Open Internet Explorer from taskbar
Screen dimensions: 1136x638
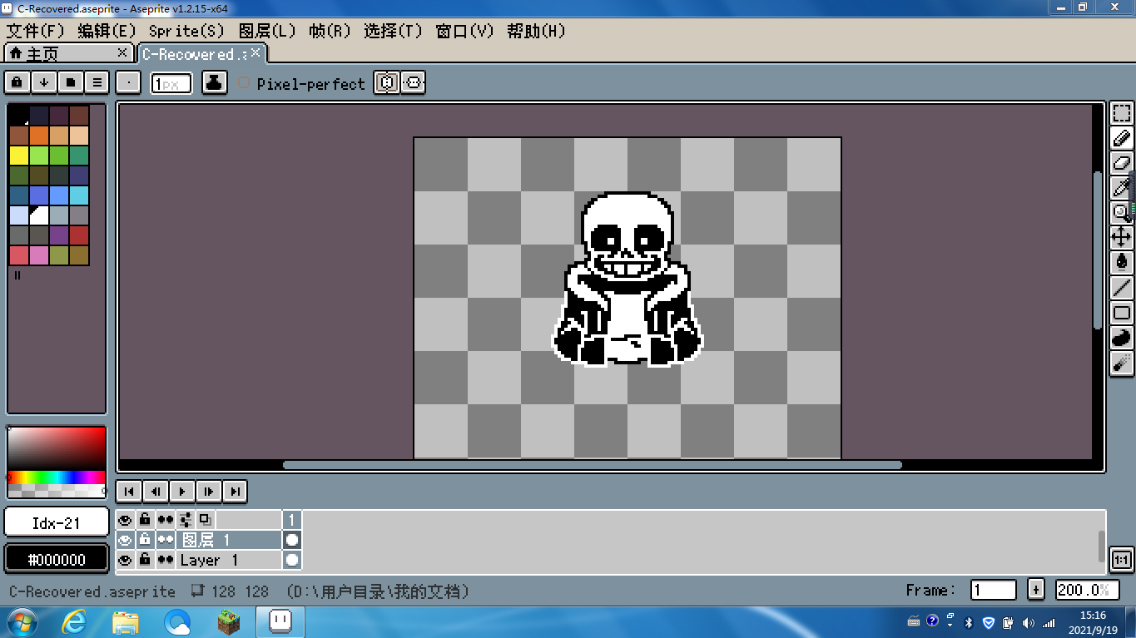pyautogui.click(x=75, y=621)
